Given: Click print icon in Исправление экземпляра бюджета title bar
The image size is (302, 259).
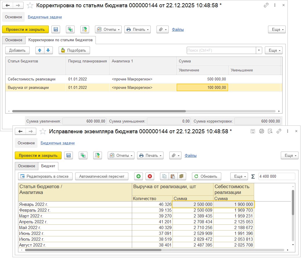Looking at the screenshot, I should [x=261, y=131].
